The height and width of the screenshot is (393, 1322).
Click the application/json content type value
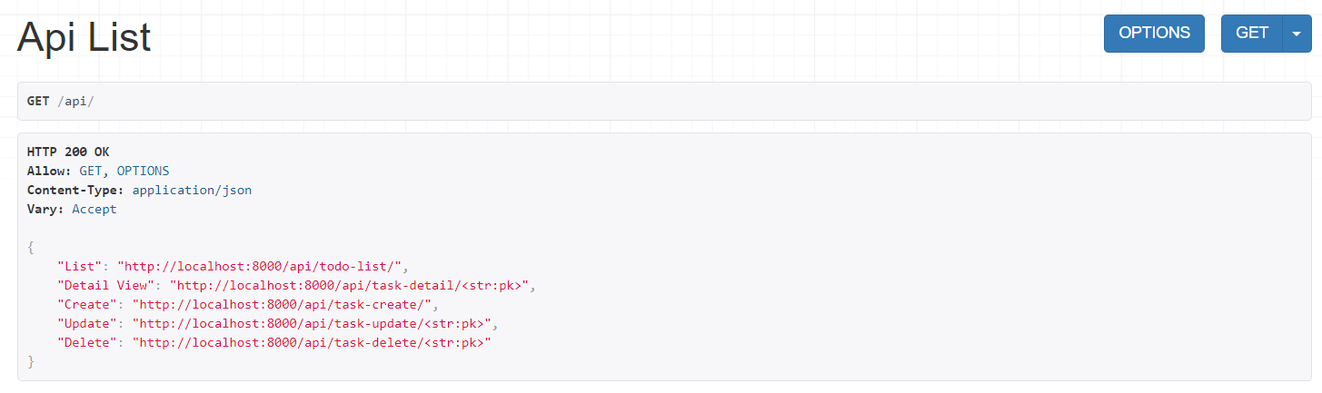[x=192, y=190]
